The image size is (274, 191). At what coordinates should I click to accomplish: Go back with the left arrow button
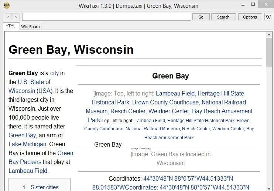click(8, 17)
